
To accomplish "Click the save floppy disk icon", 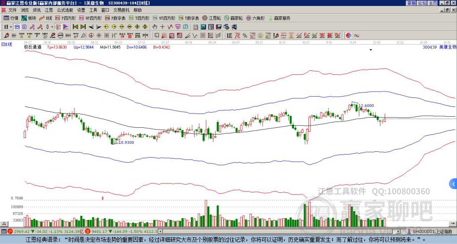I will coord(219,27).
